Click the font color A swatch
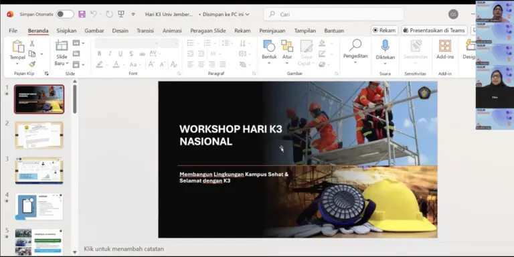The image size is (514, 257). [x=116, y=64]
